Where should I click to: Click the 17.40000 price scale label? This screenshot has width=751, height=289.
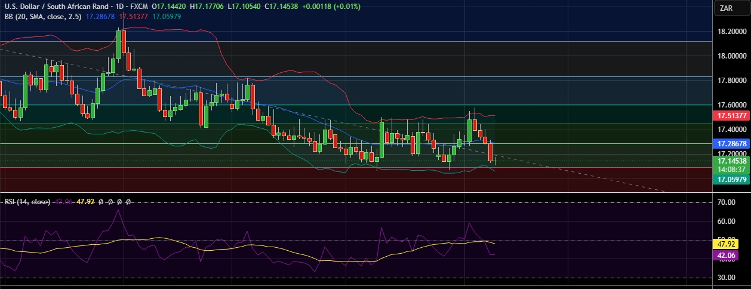pos(731,130)
